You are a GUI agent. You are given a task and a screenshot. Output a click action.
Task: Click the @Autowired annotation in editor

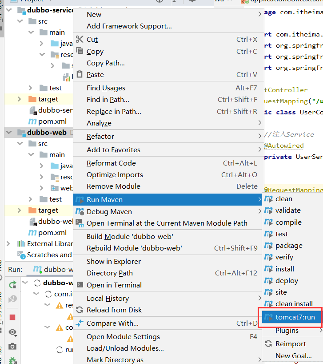click(x=284, y=146)
